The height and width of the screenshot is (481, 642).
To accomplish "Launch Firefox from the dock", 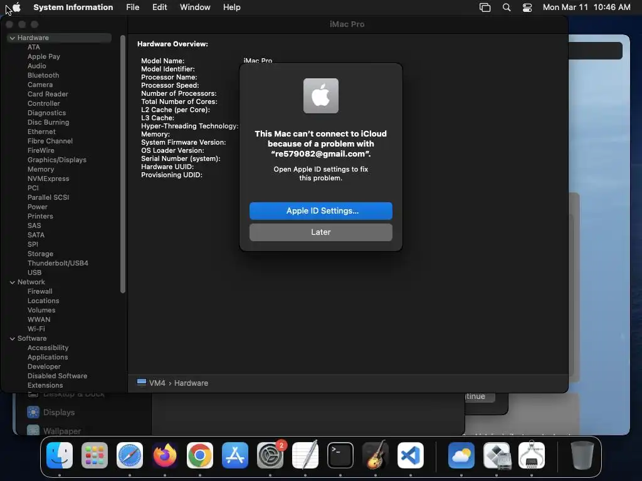I will point(165,455).
